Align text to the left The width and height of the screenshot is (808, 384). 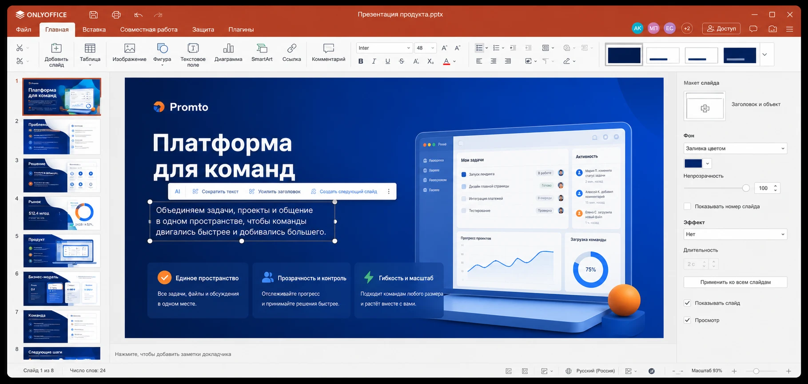pyautogui.click(x=479, y=61)
